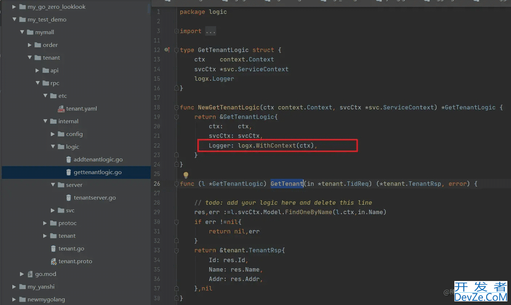The image size is (511, 305).
Task: Expand the go.mod tree arrow
Action: [22, 274]
